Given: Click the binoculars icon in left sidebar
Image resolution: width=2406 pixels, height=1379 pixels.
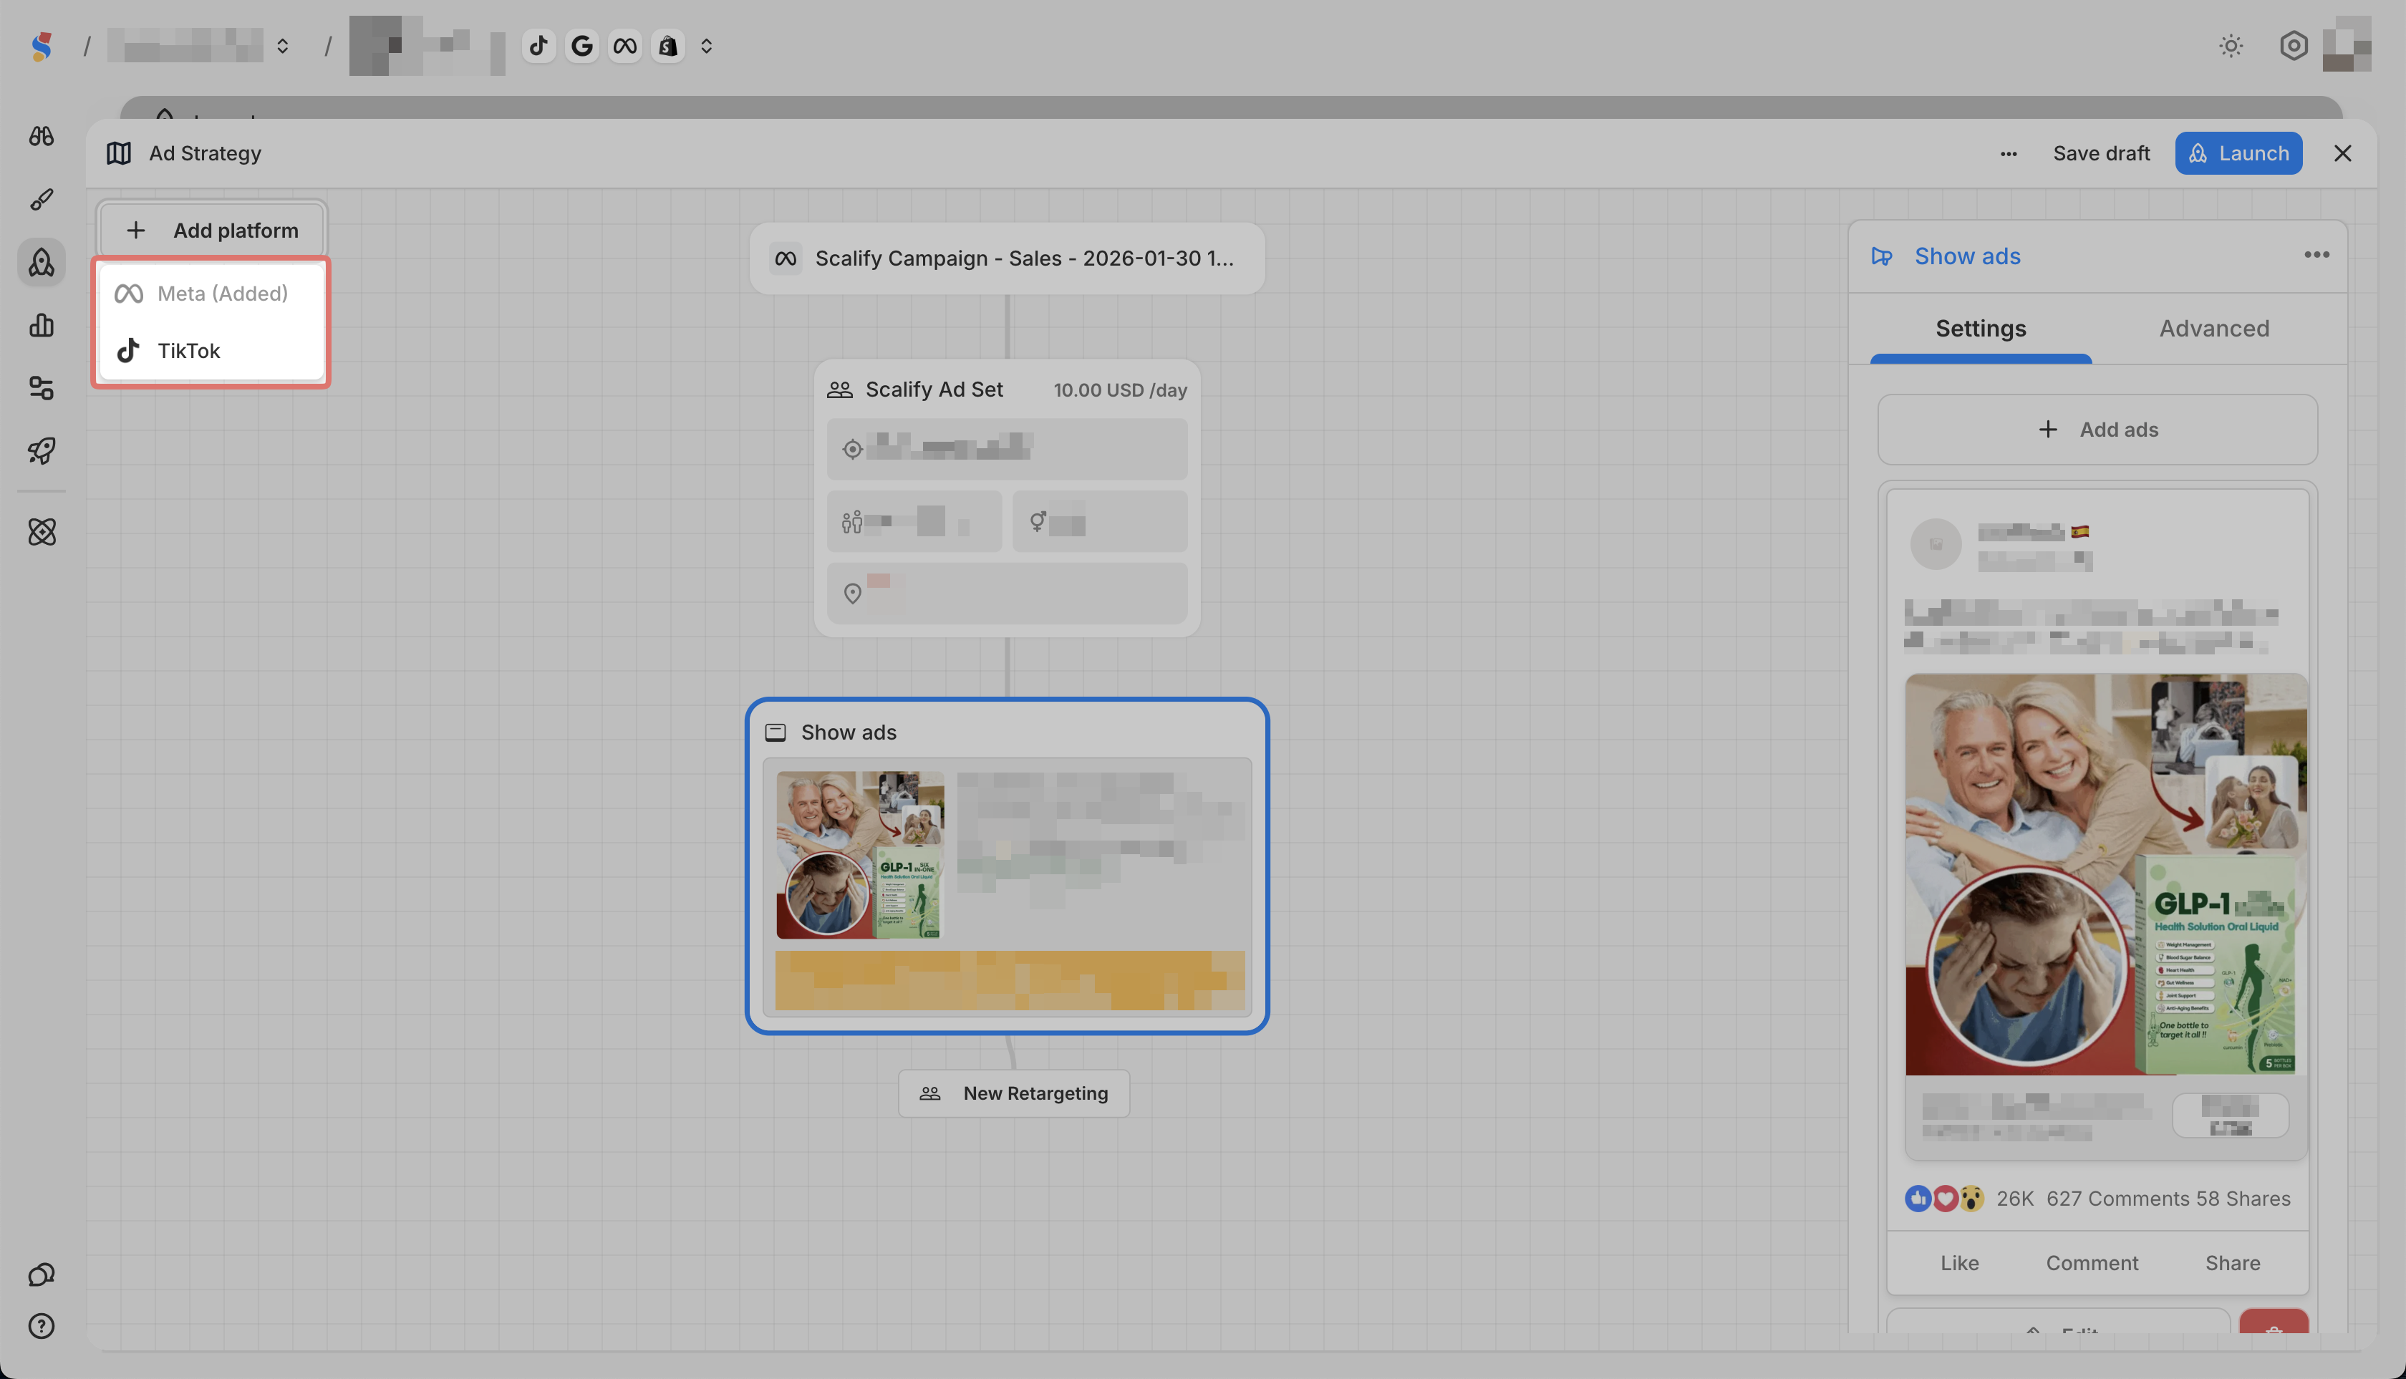Looking at the screenshot, I should click(x=41, y=136).
